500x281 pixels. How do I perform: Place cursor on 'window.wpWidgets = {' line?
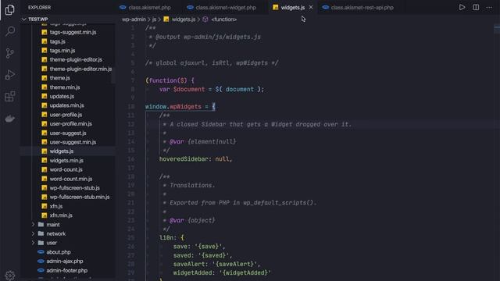180,107
